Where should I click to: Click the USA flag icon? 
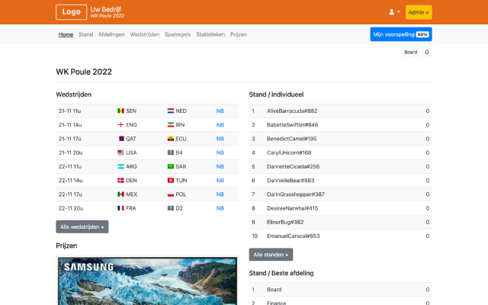(x=121, y=152)
